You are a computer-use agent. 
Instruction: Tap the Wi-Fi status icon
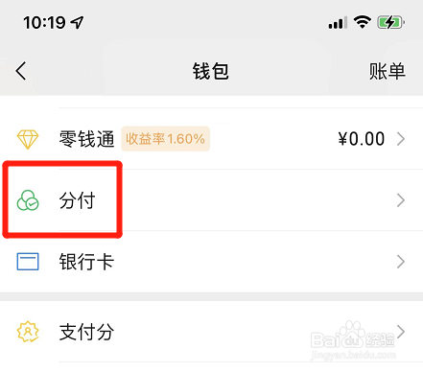tap(362, 22)
